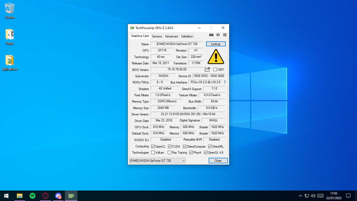Viewport: 357px width, 201px height.
Task: Click the Memory Size 2048 MB value
Action: click(163, 108)
